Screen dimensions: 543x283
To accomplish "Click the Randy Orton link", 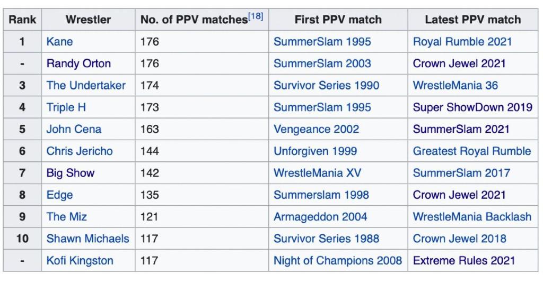I will (78, 63).
